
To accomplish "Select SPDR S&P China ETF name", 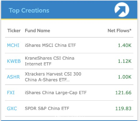I will (47, 109).
